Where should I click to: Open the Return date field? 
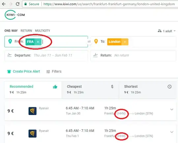[133, 55]
